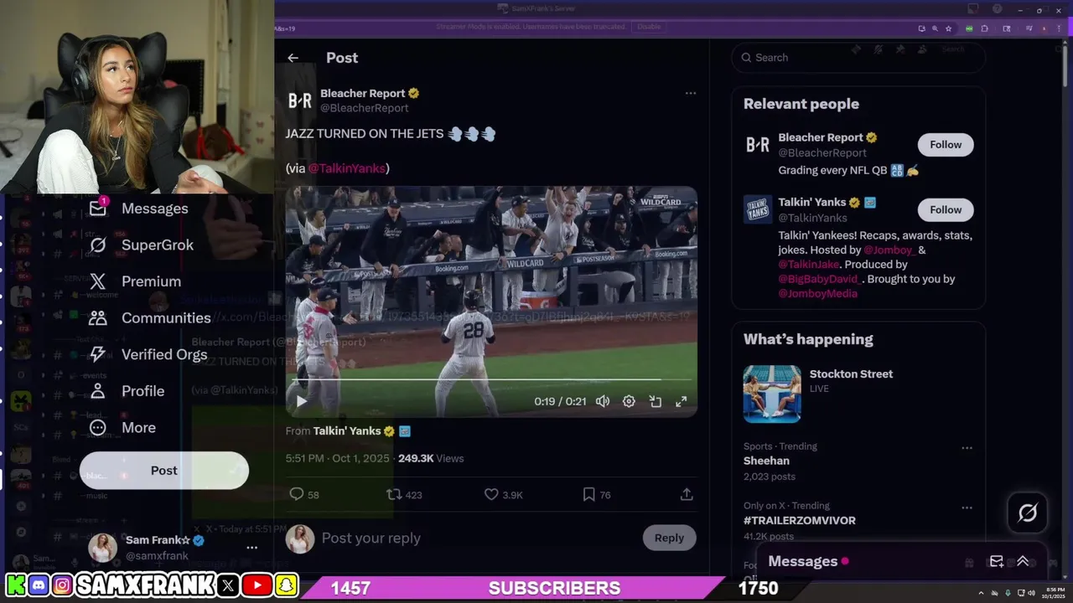
Task: Go back with the Post arrow
Action: [293, 58]
